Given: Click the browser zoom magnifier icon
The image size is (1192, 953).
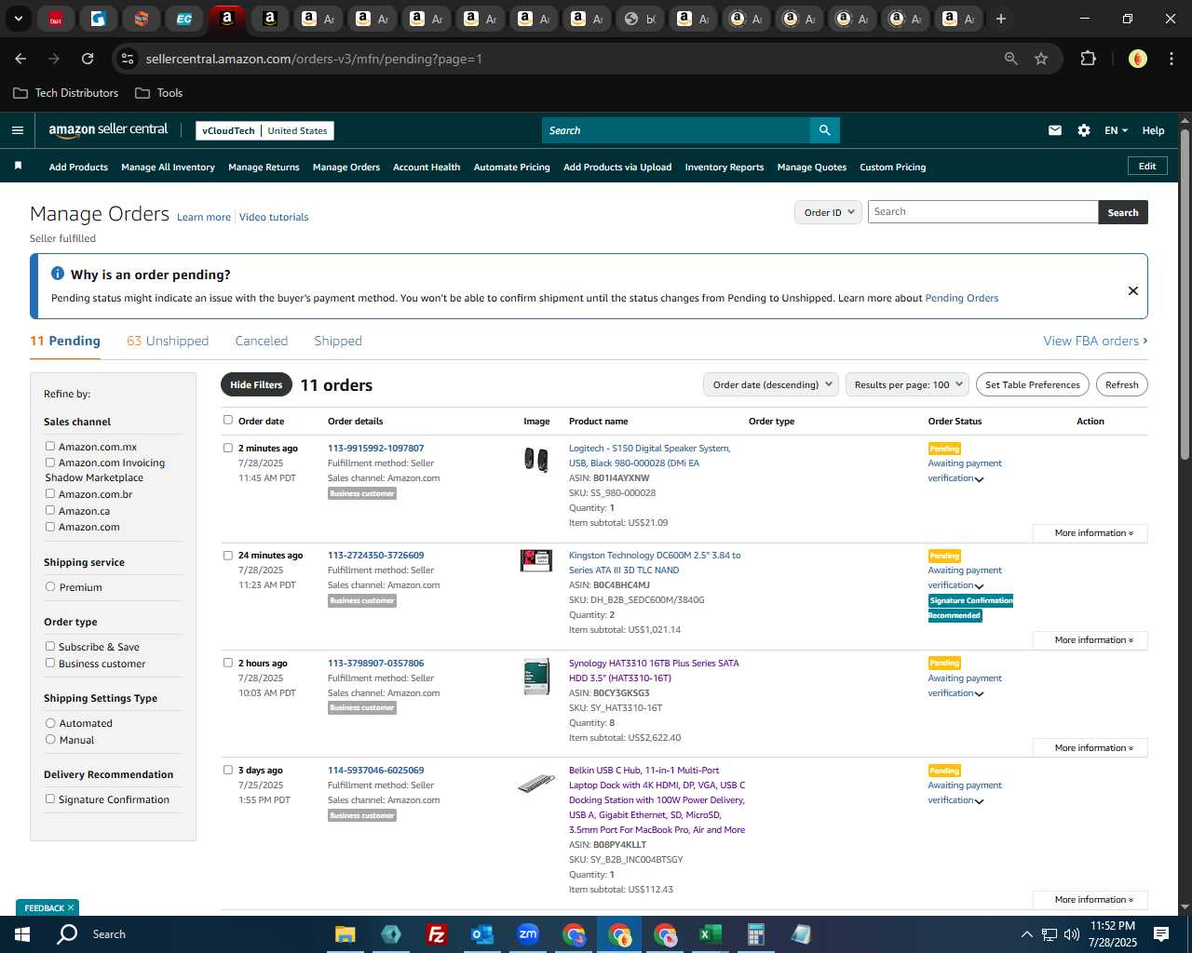Looking at the screenshot, I should coord(1011,59).
